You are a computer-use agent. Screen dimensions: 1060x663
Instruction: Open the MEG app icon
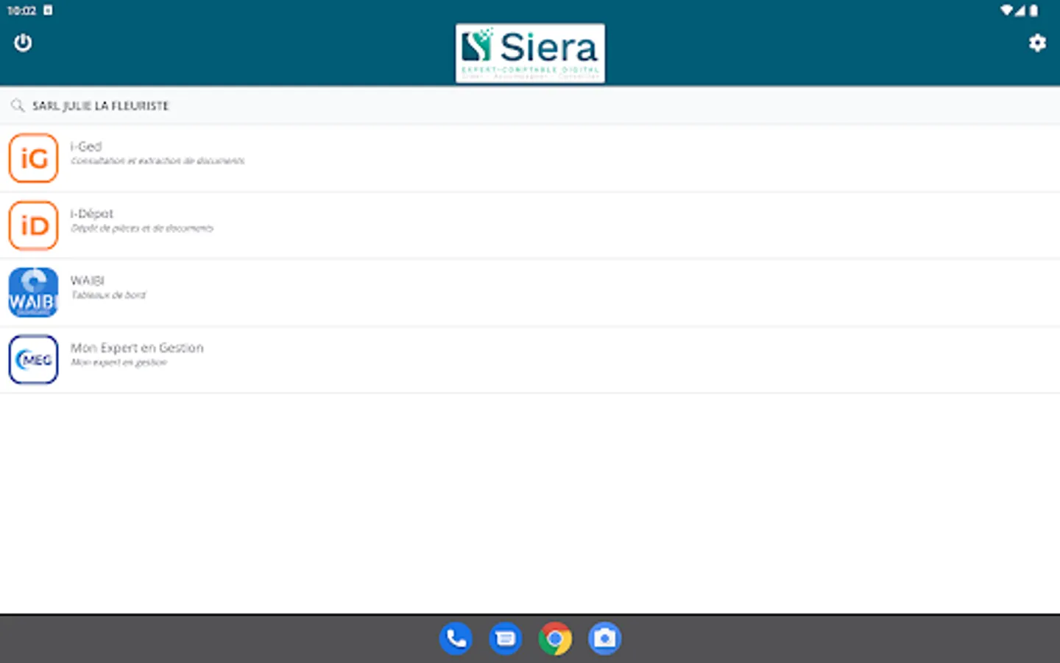pos(33,359)
